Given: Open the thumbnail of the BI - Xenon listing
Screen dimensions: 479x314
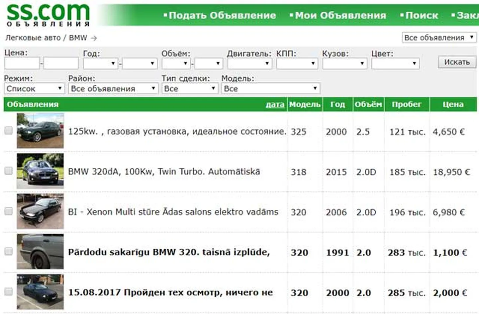Looking at the screenshot, I should coord(40,211).
